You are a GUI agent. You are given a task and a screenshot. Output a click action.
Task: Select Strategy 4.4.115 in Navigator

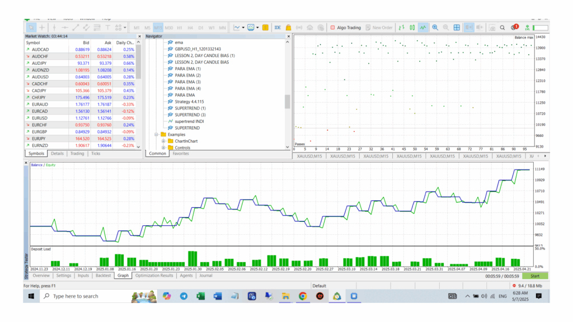(189, 102)
